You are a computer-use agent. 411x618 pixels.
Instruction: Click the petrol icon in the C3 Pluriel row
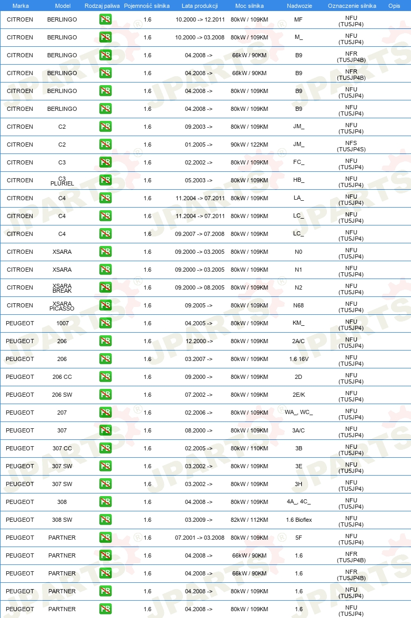[105, 180]
